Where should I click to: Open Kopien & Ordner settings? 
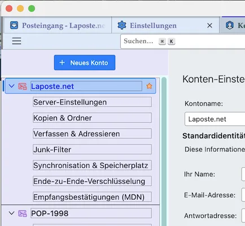[x=92, y=118]
